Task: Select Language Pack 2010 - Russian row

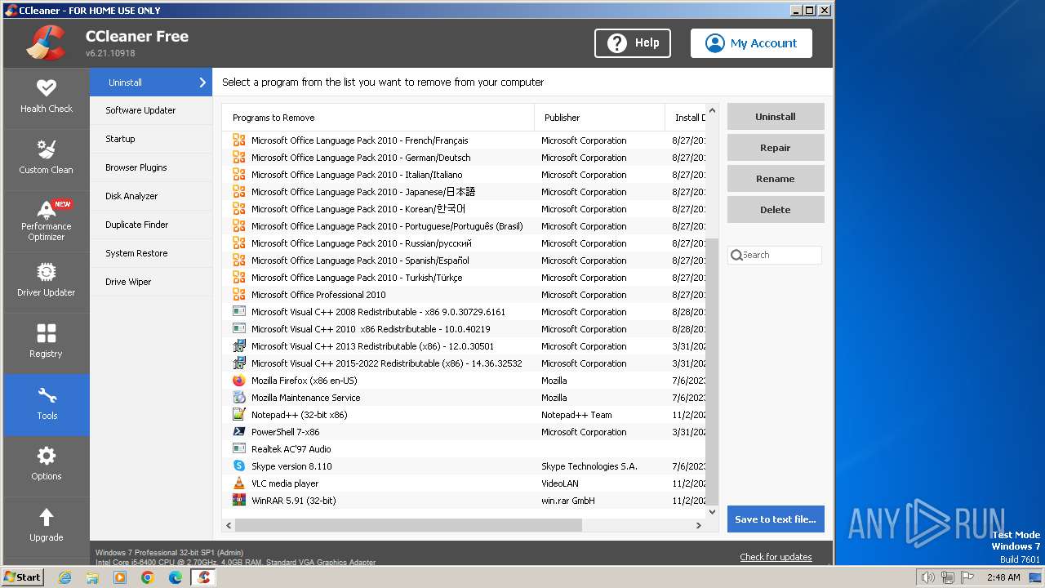Action: pyautogui.click(x=464, y=243)
